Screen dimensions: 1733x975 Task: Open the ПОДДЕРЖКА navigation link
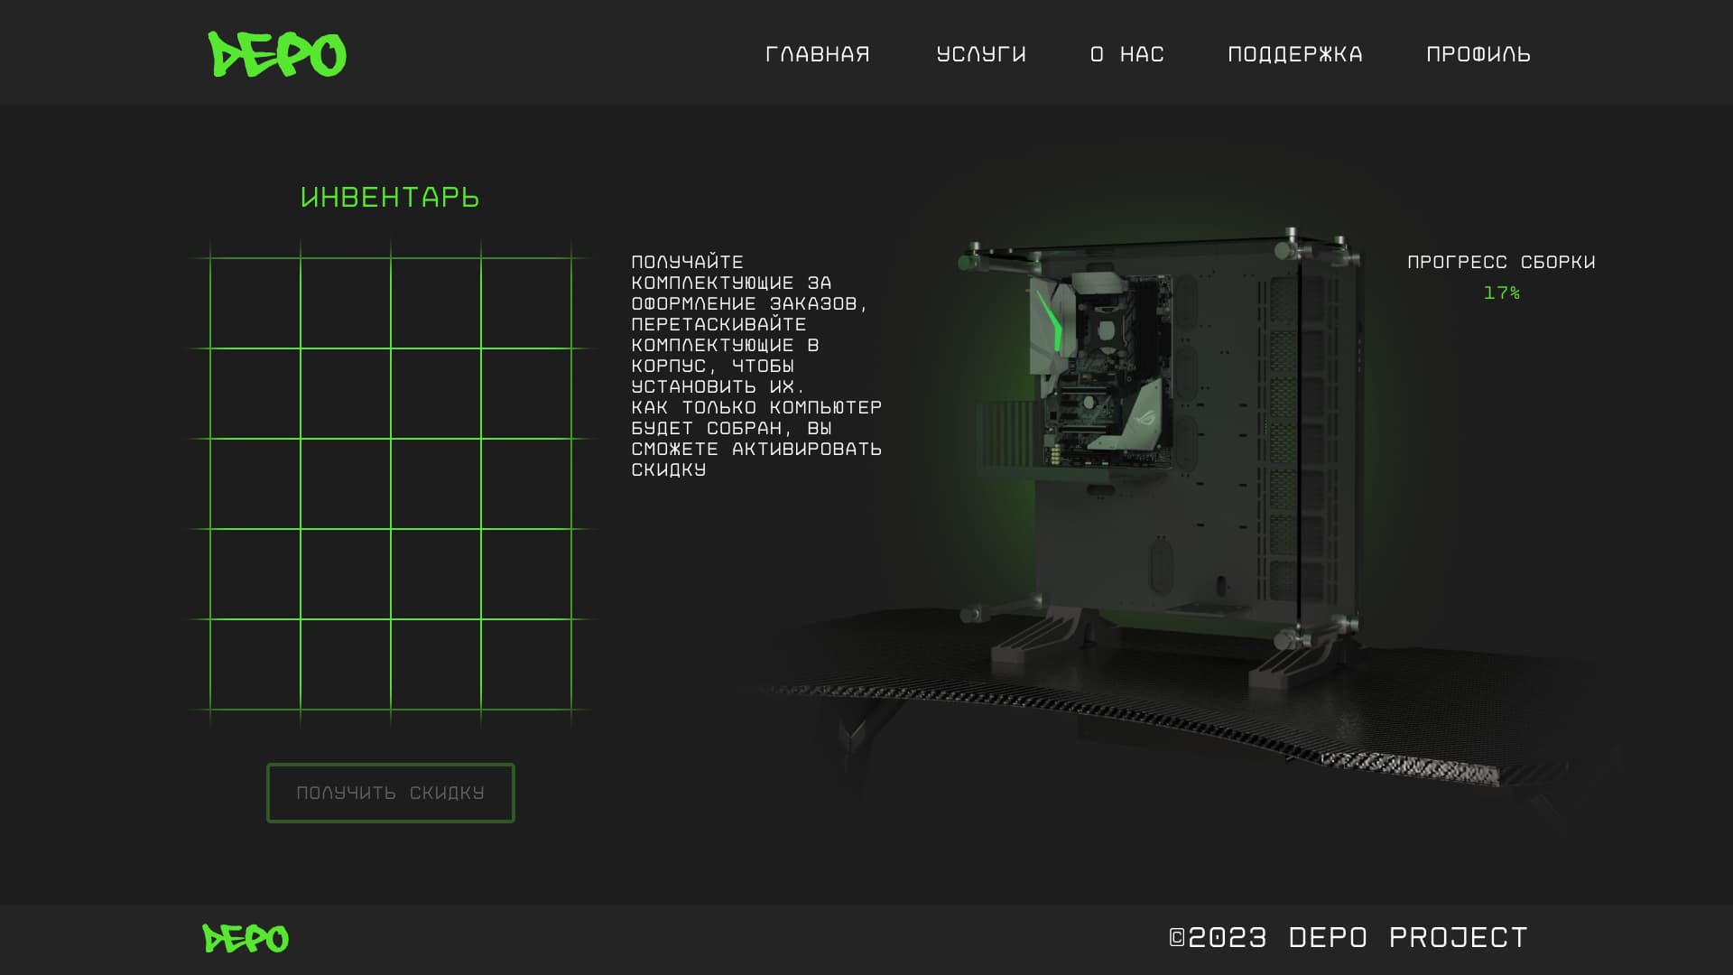coord(1294,54)
